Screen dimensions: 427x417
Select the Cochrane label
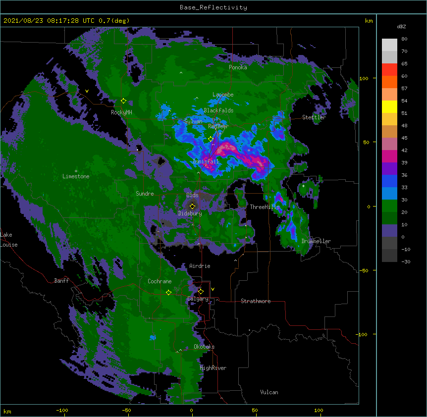(x=160, y=281)
